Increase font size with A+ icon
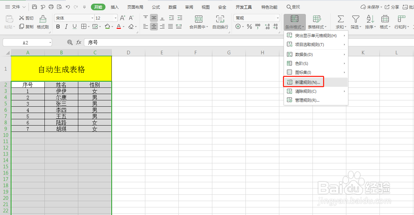Image resolution: width=414 pixels, height=215 pixels. 123,18
